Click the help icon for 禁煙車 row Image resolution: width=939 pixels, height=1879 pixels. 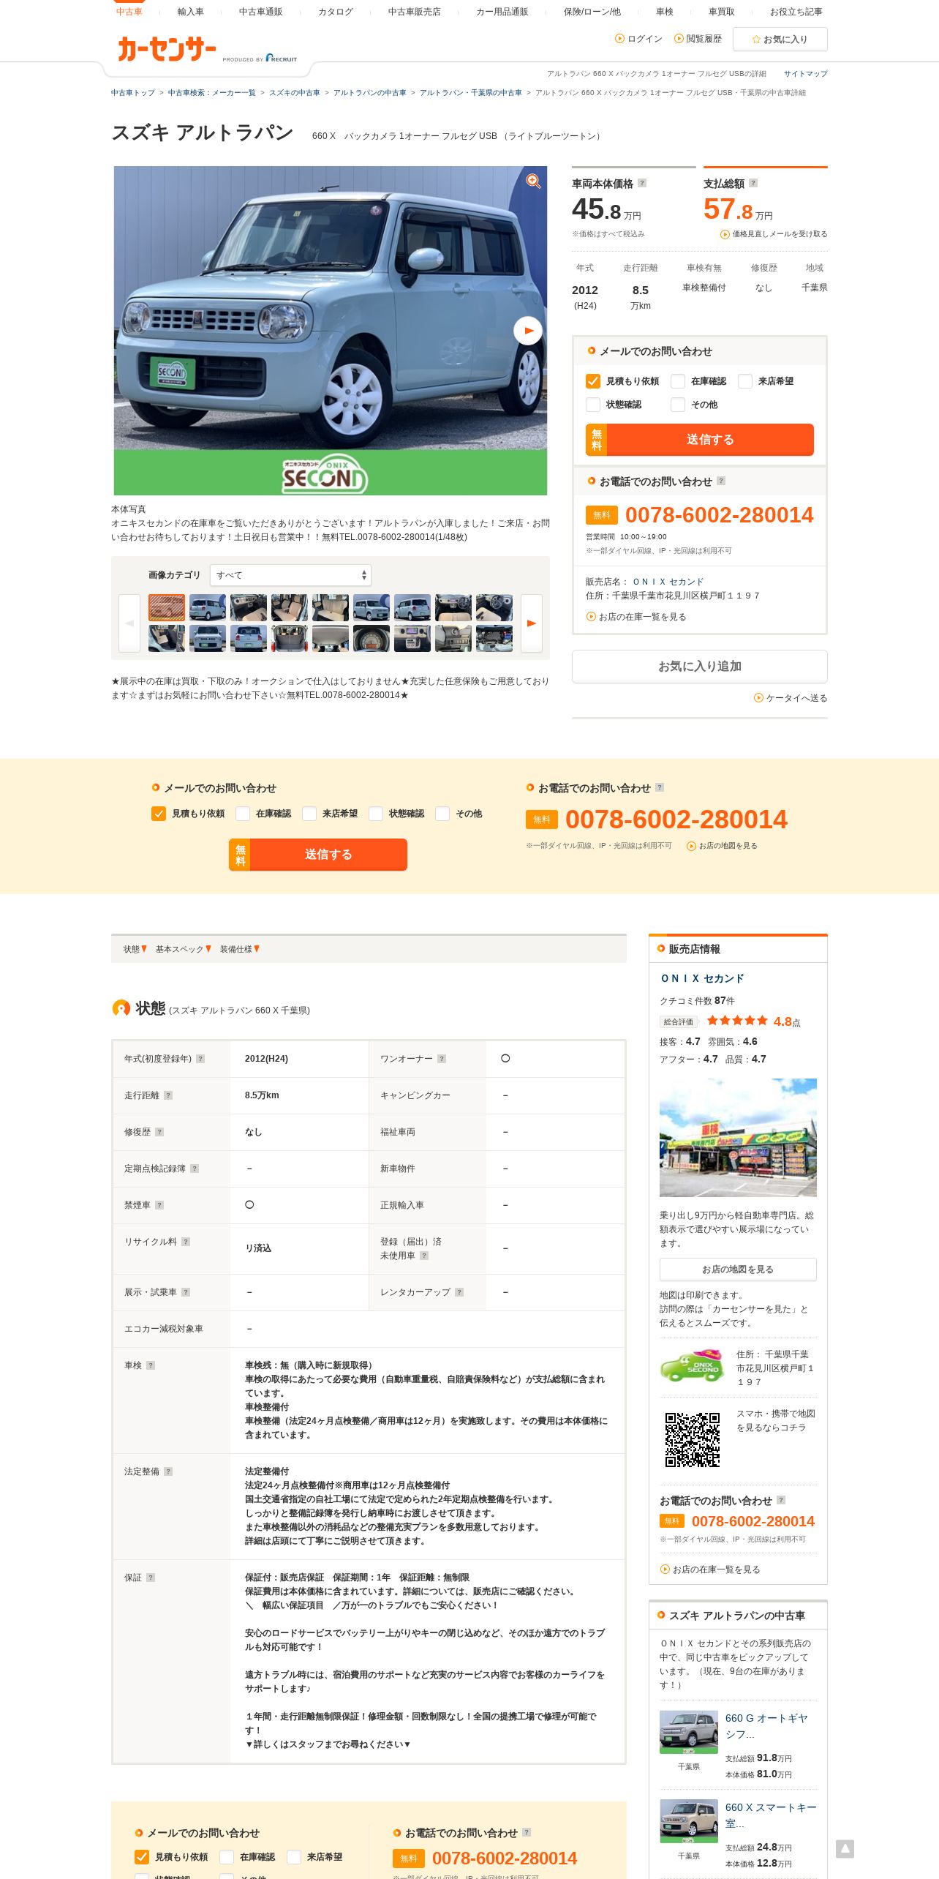(x=159, y=1205)
